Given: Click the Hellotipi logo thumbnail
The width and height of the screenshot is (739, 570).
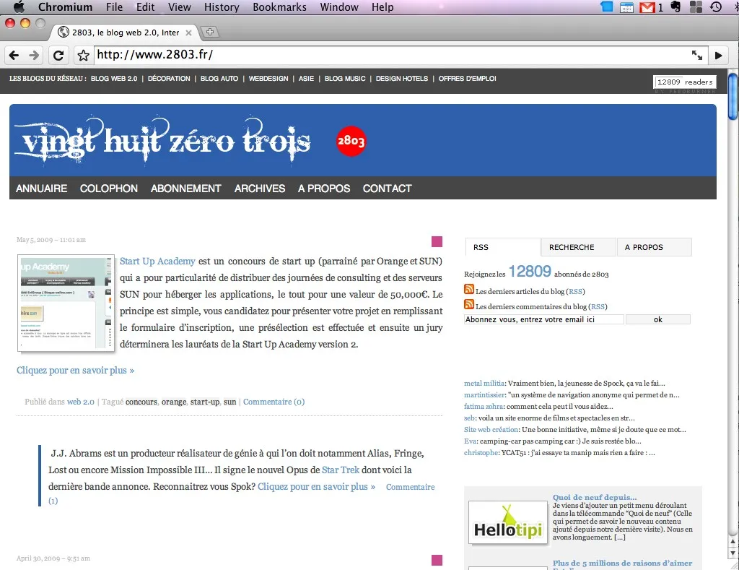Looking at the screenshot, I should point(508,523).
